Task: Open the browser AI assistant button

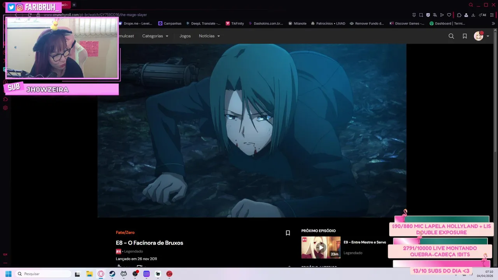Action: pos(482,15)
